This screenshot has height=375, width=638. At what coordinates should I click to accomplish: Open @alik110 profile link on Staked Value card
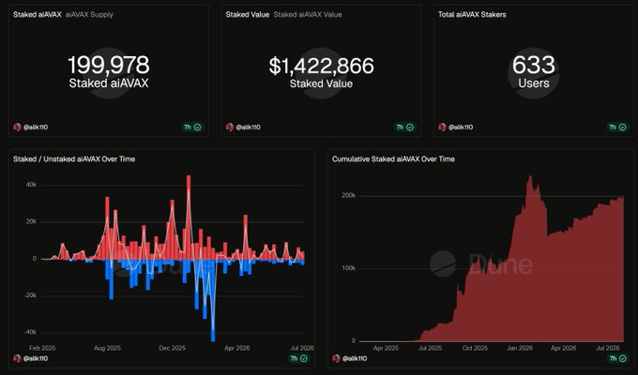tap(249, 127)
